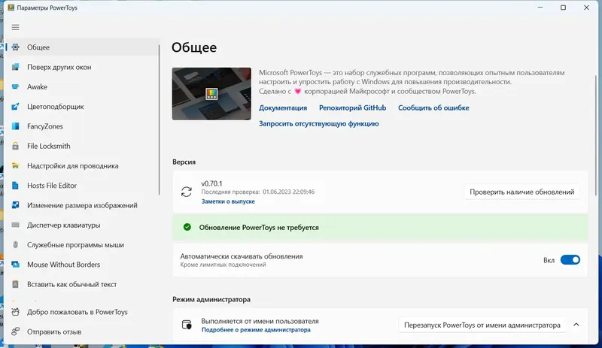
Task: Click the gear icon beside Общее
Action: point(15,47)
